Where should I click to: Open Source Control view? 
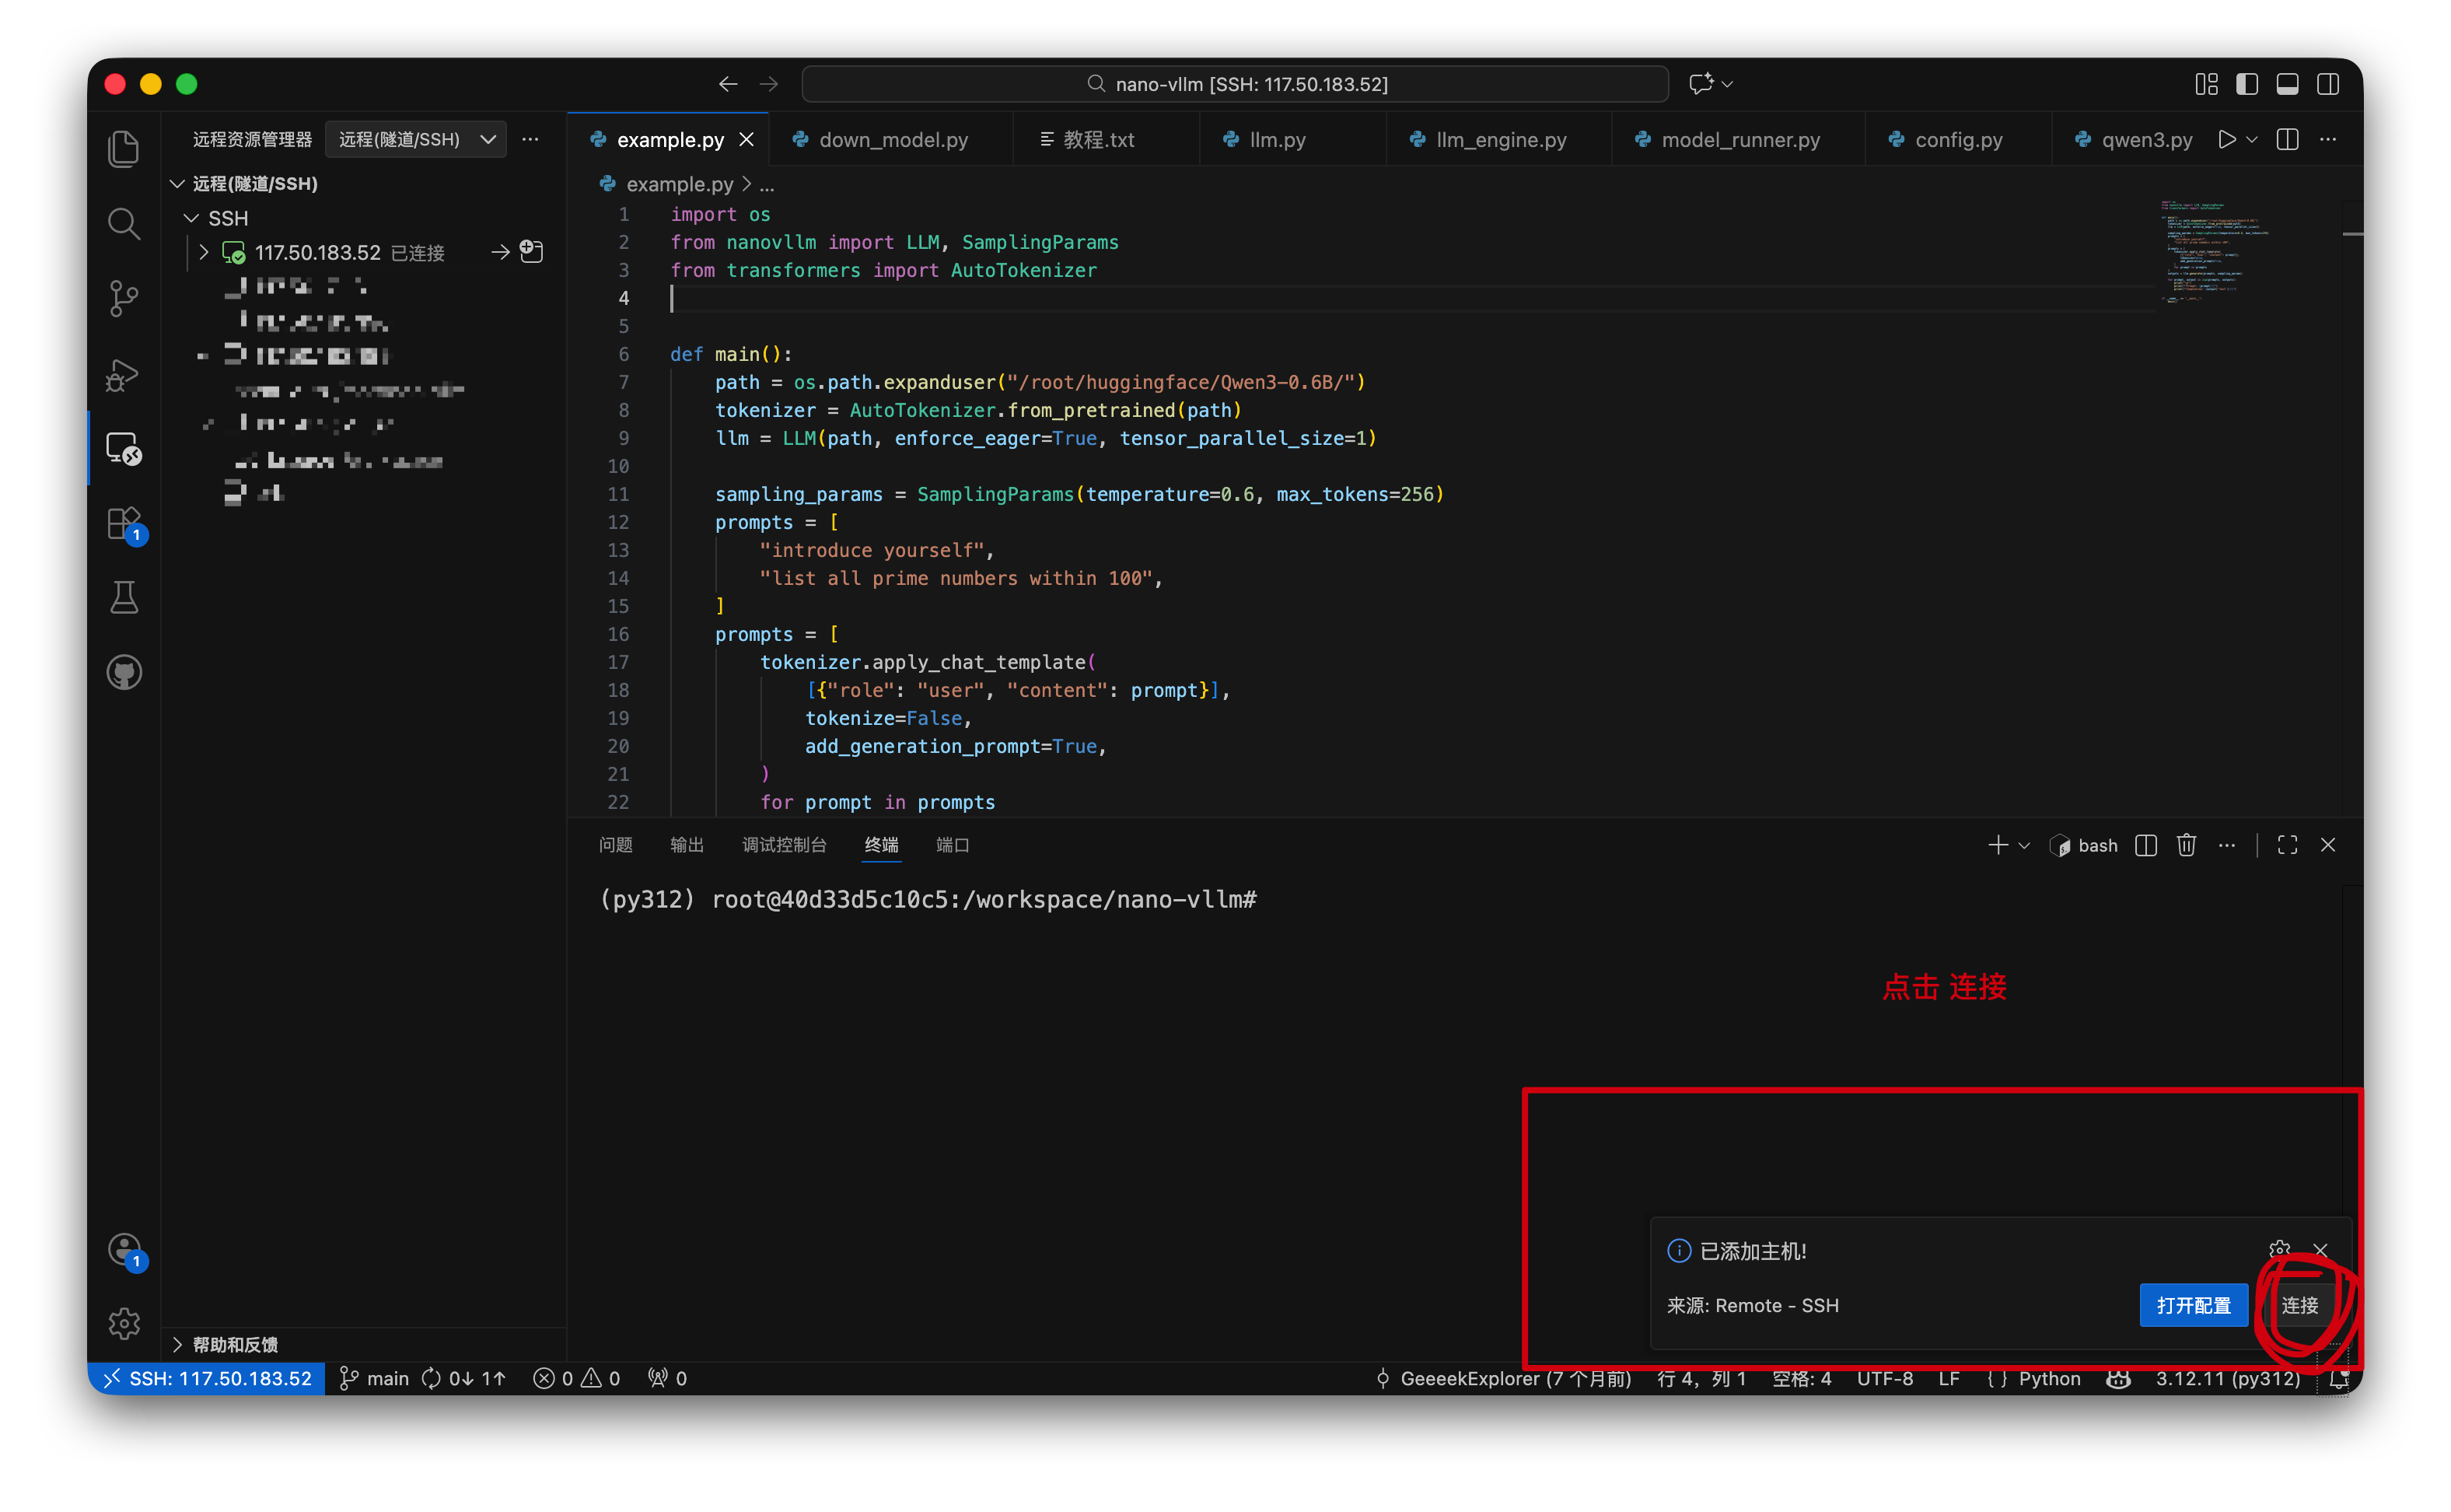tap(124, 298)
